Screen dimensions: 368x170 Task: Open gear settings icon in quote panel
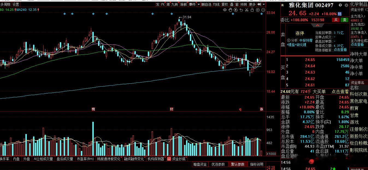[x=346, y=5]
